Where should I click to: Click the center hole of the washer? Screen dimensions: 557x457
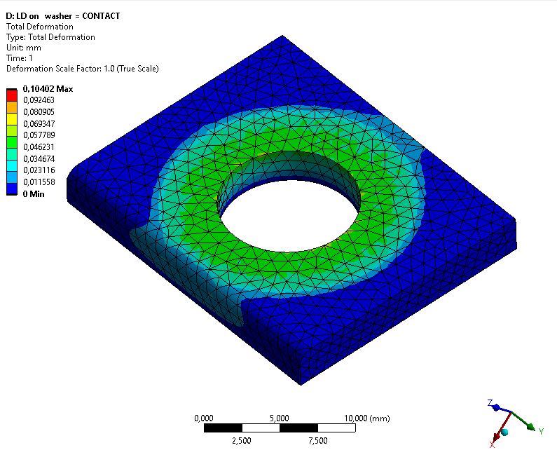coord(289,215)
